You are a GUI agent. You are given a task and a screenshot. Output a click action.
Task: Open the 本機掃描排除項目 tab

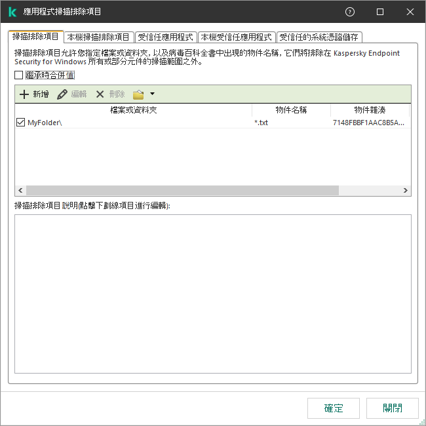pyautogui.click(x=98, y=37)
